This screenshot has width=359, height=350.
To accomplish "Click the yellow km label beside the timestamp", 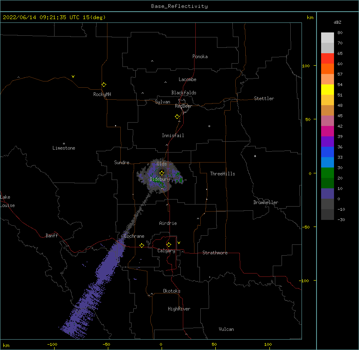I will [310, 17].
